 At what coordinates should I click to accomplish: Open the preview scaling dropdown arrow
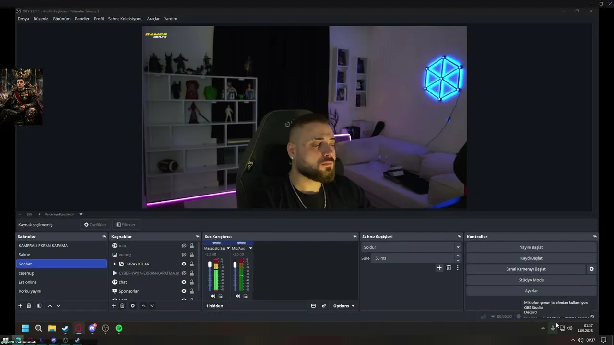tap(81, 214)
